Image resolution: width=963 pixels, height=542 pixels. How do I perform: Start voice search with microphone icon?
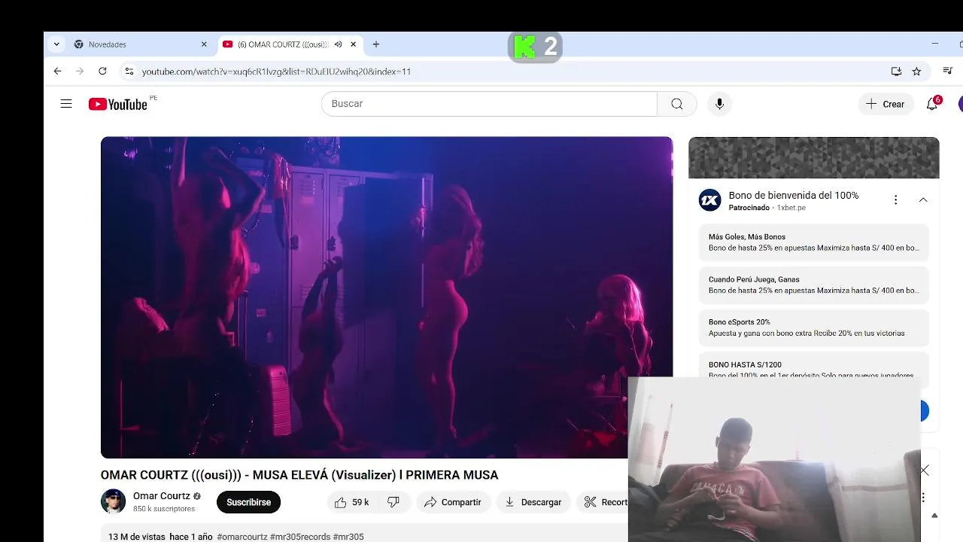719,104
